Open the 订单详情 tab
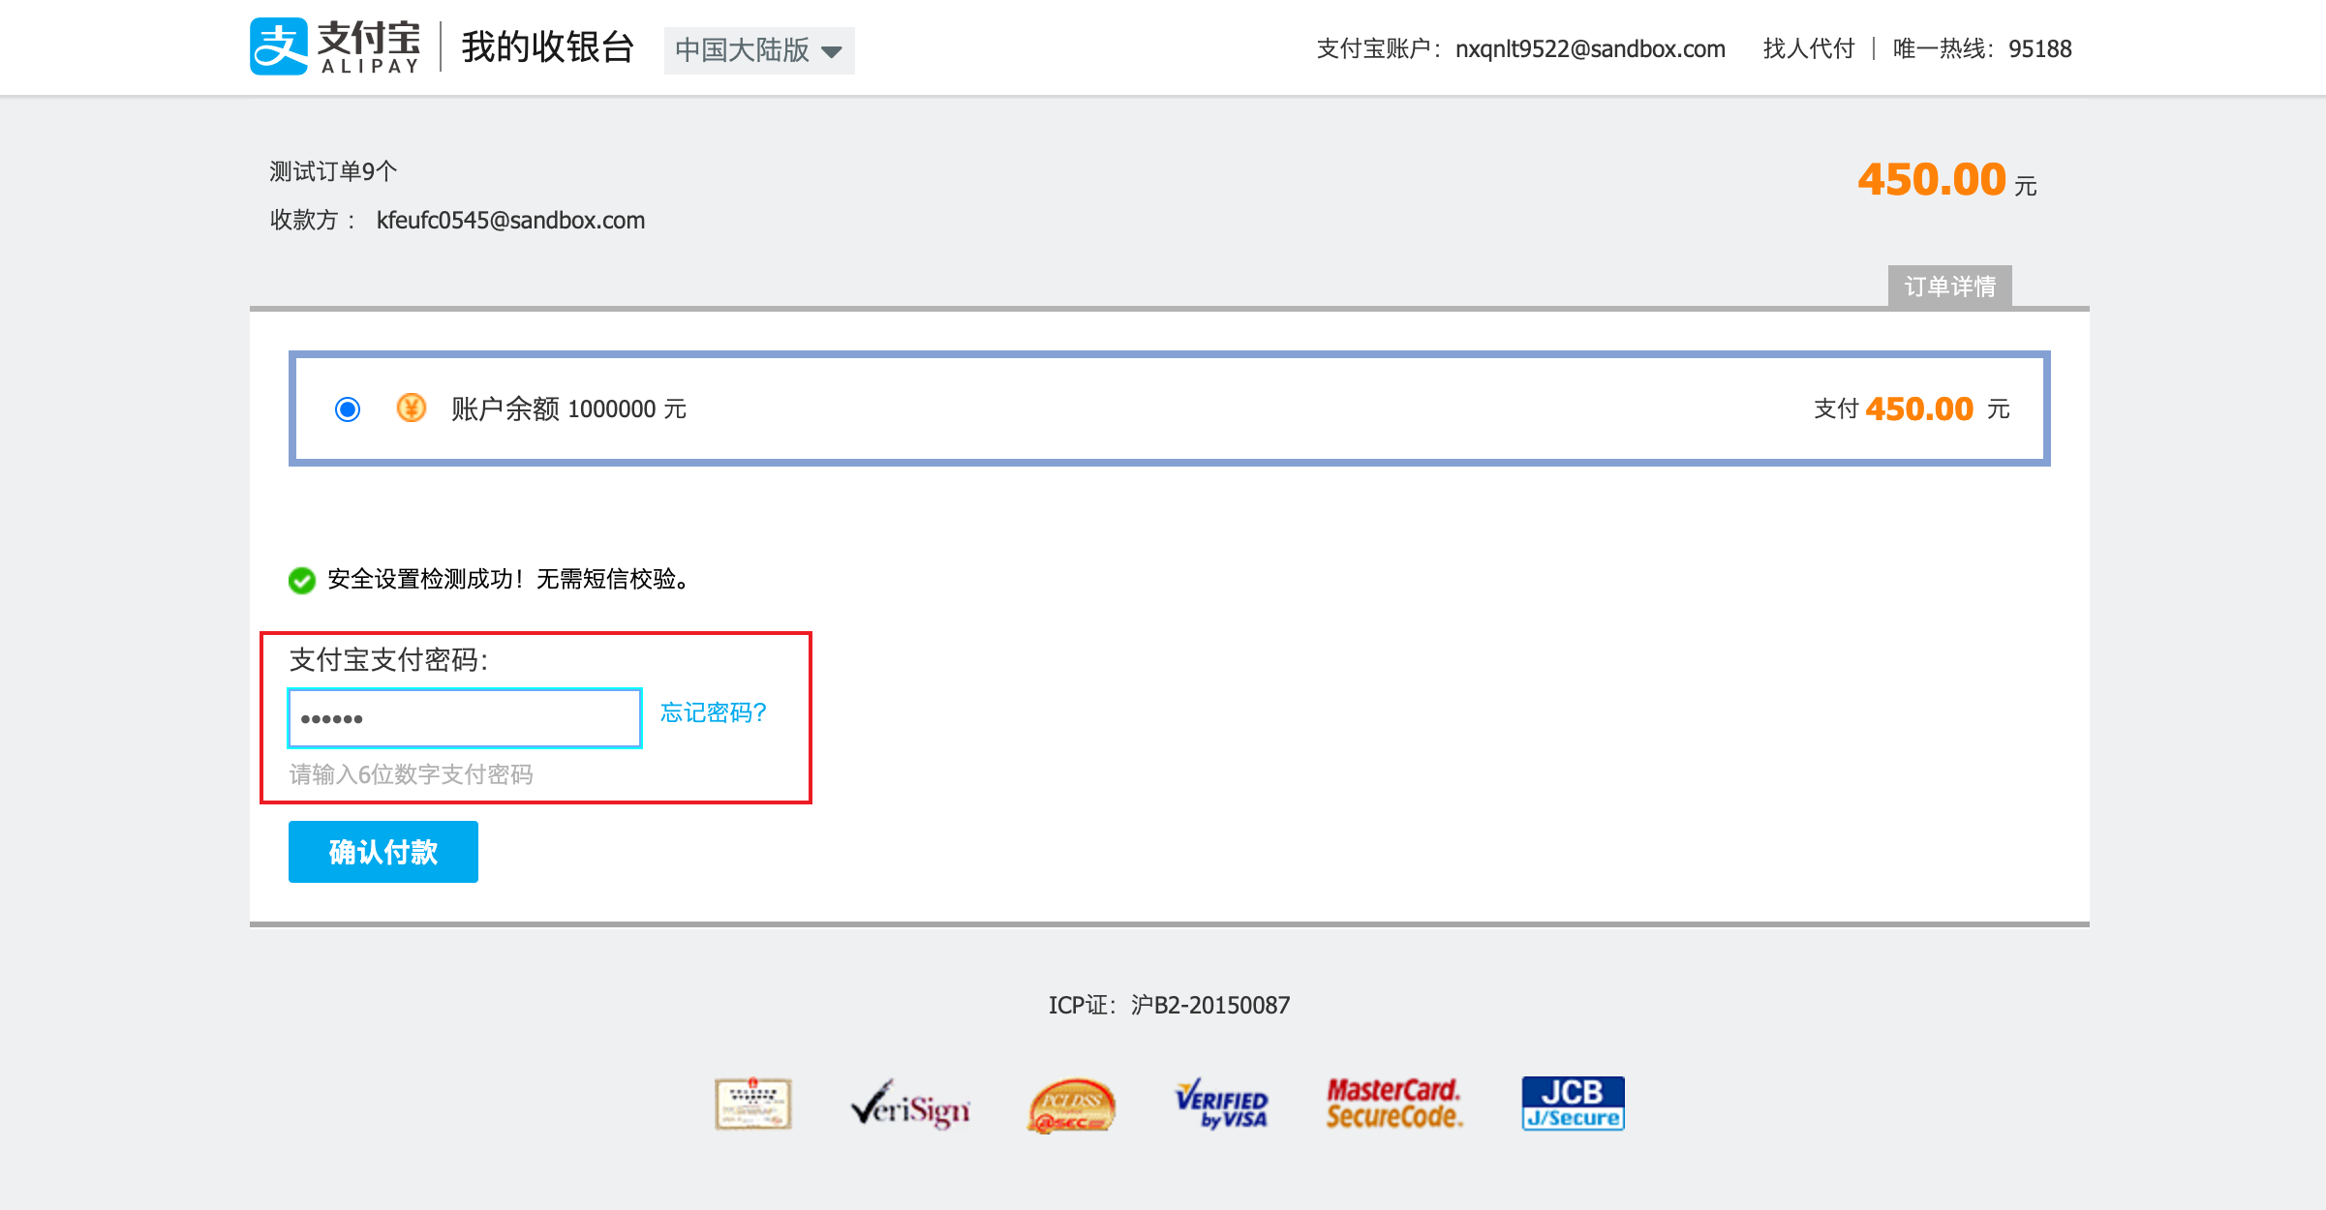This screenshot has height=1210, width=2326. 1949,287
